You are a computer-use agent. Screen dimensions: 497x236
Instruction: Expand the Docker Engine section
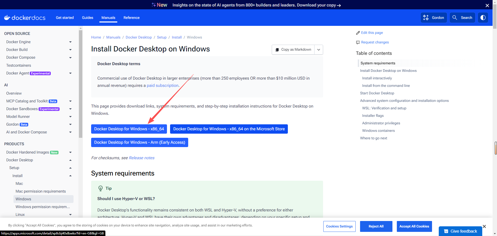tap(70, 42)
